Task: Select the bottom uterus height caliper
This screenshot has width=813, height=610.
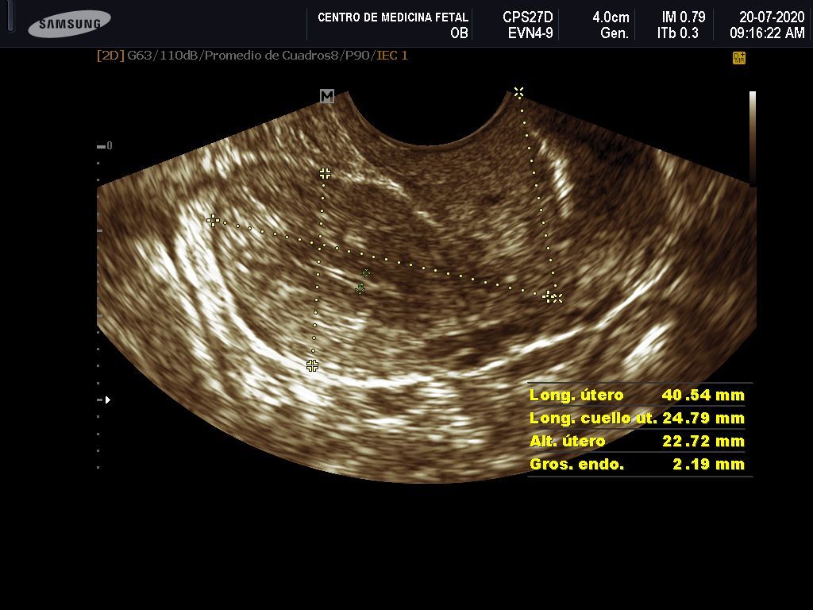Action: click(x=312, y=365)
